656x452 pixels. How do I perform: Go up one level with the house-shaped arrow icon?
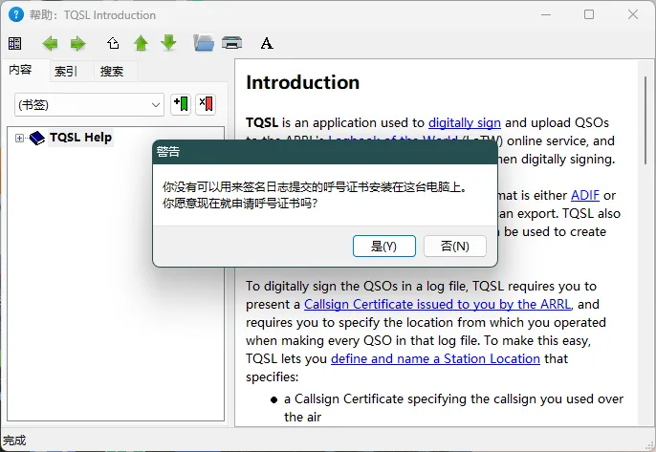click(x=114, y=43)
